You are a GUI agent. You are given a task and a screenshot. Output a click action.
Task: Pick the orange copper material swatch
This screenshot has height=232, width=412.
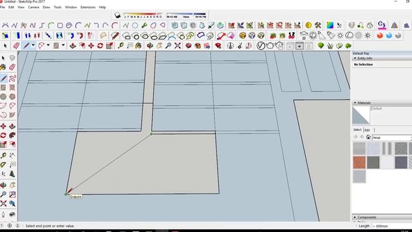359,162
